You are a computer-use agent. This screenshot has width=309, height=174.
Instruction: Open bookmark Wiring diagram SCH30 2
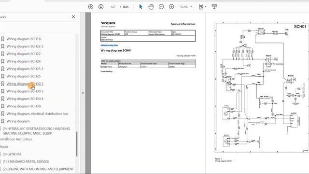pyautogui.click(x=25, y=84)
